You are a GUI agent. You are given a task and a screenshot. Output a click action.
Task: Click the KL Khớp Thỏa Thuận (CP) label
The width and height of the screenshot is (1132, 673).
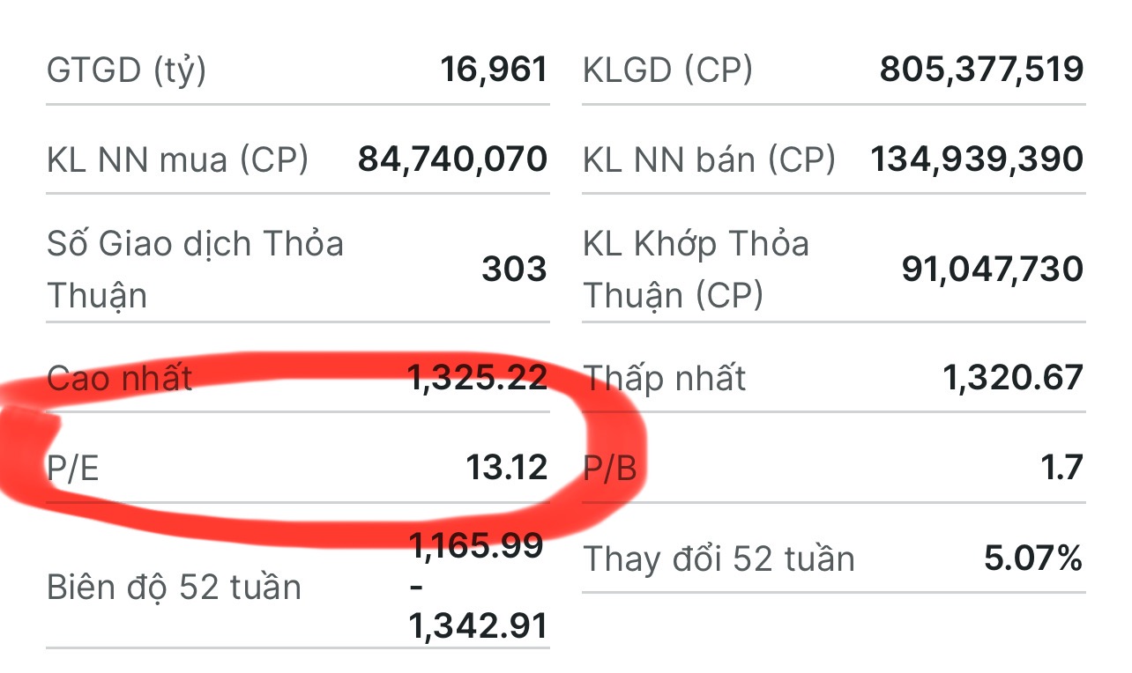pyautogui.click(x=696, y=270)
